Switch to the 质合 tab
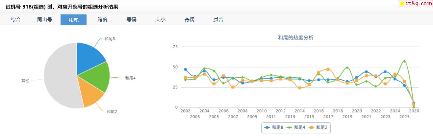The height and width of the screenshot is (138, 433). [x=218, y=20]
